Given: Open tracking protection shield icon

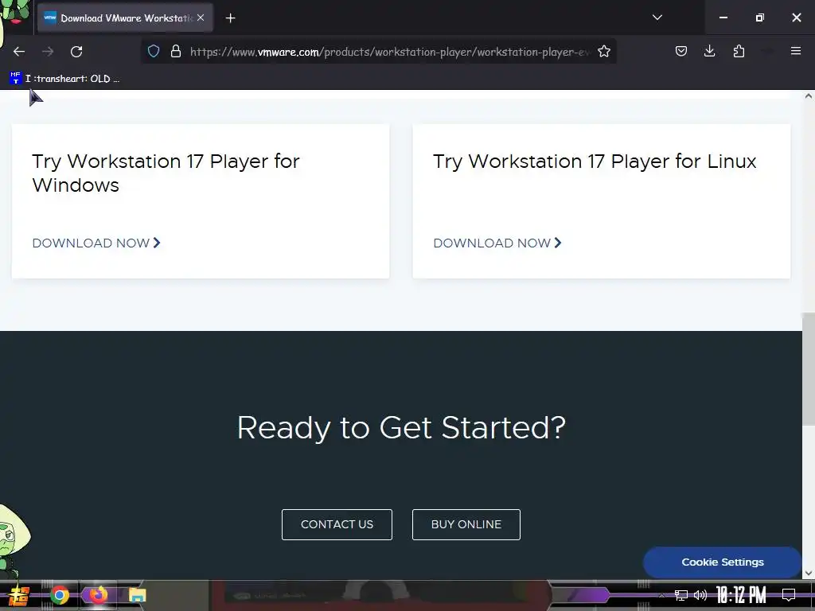Looking at the screenshot, I should [154, 52].
